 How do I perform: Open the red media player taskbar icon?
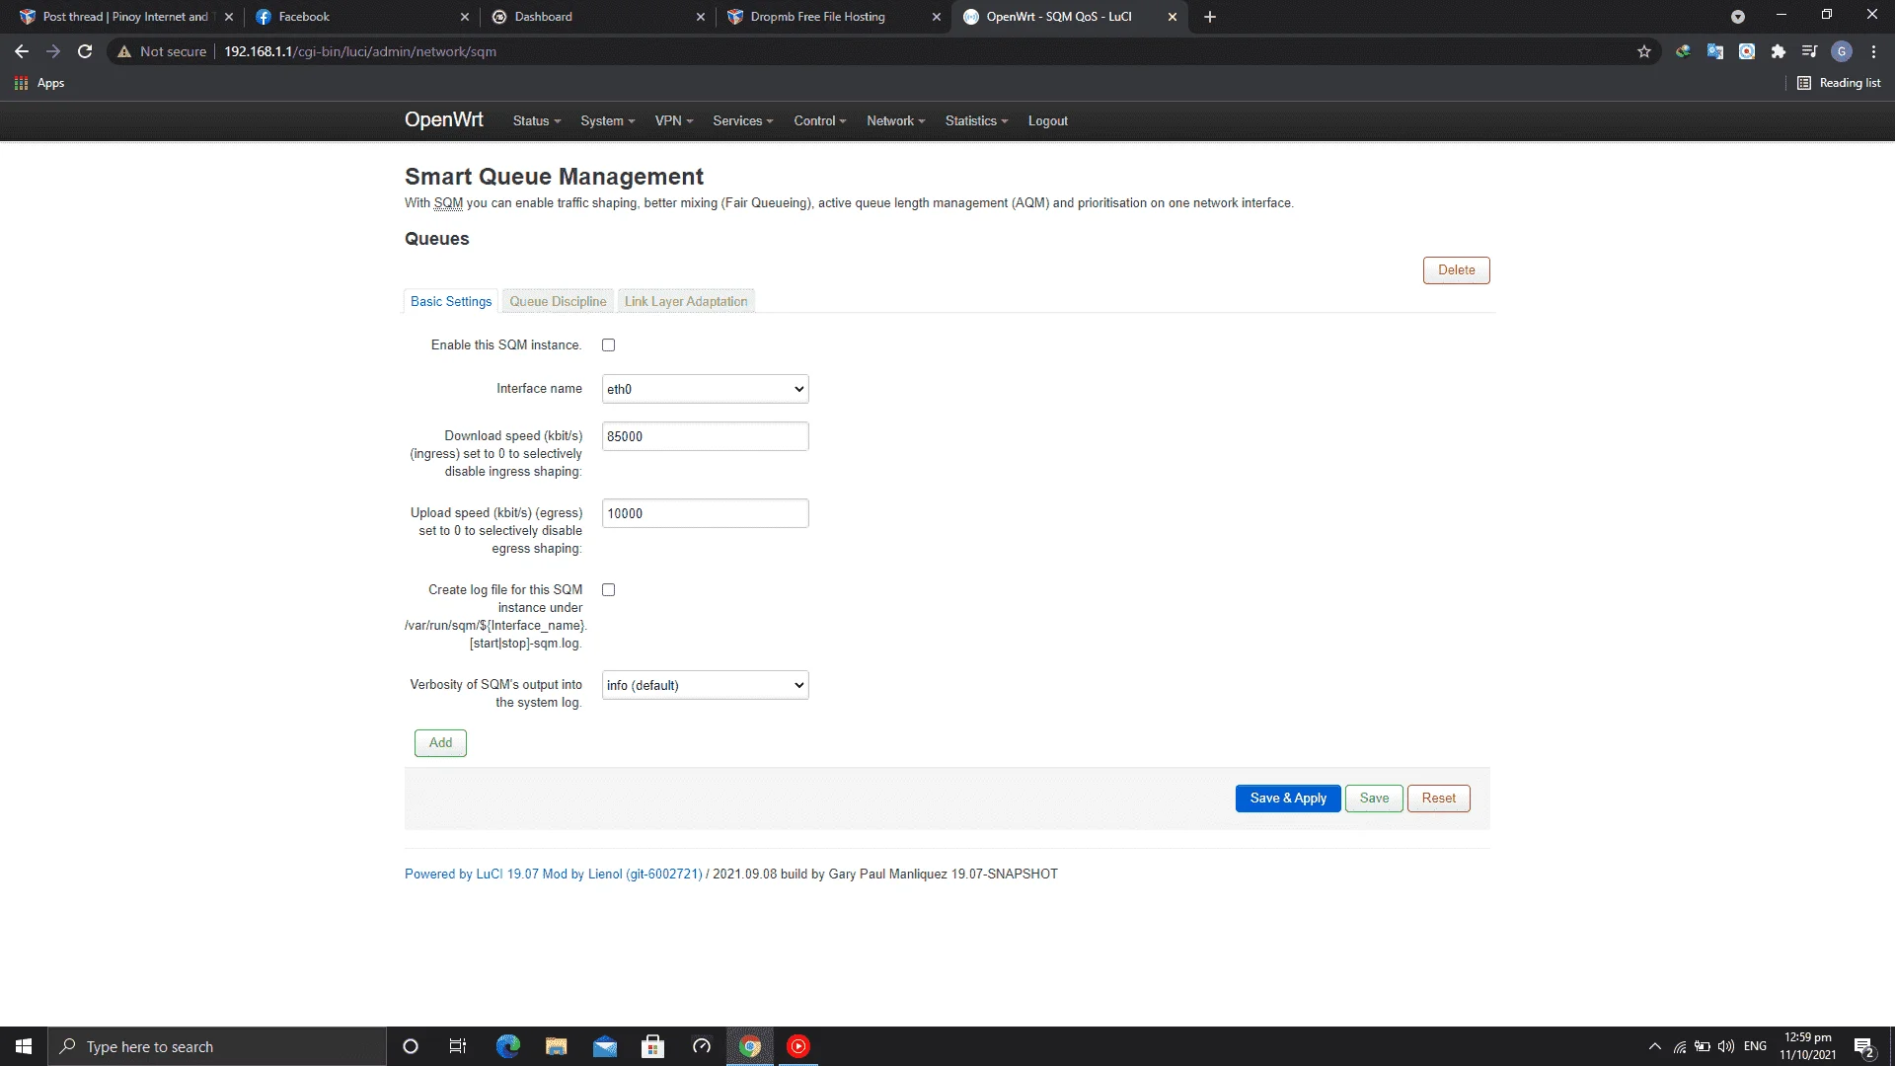click(798, 1046)
